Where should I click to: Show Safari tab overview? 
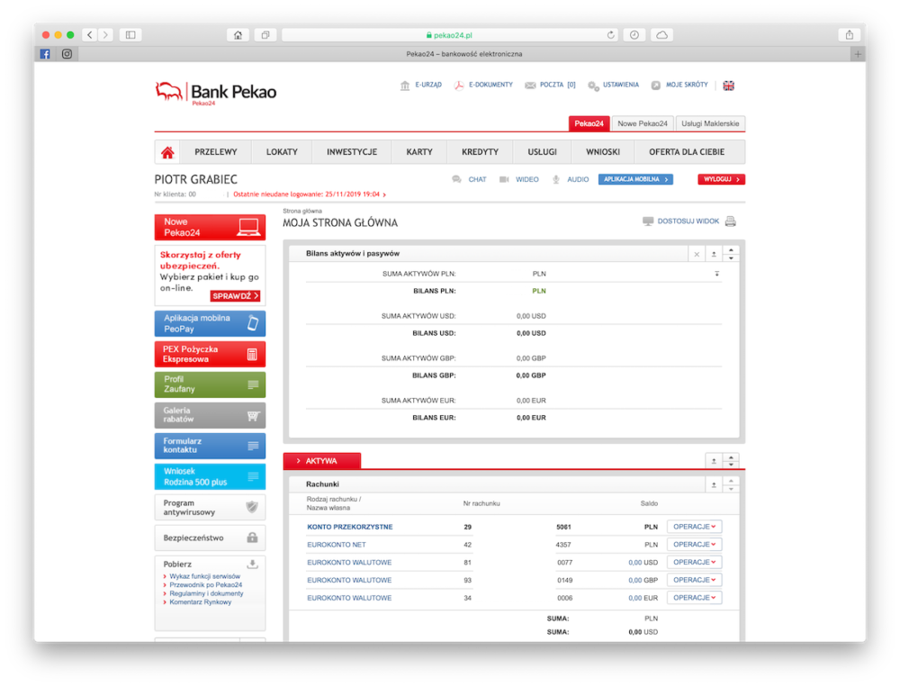point(265,35)
